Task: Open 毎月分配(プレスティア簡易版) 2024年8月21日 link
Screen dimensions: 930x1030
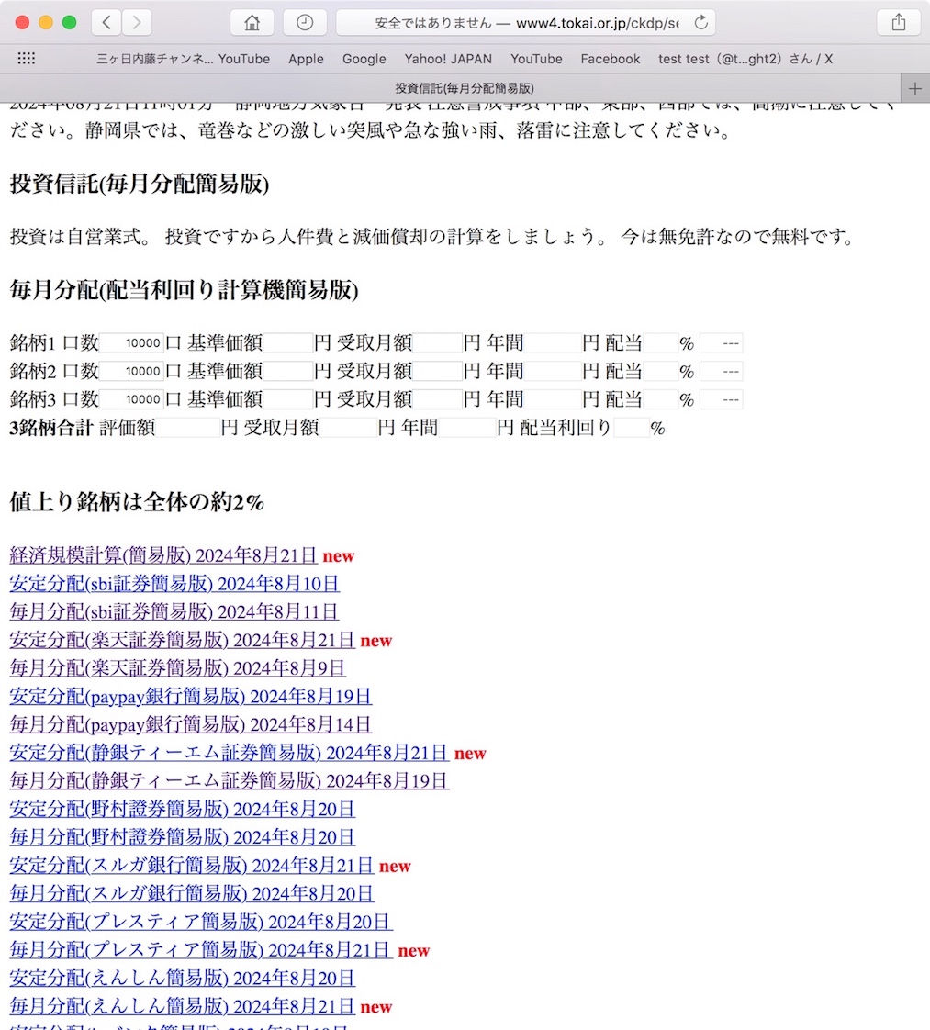Action: coord(201,951)
